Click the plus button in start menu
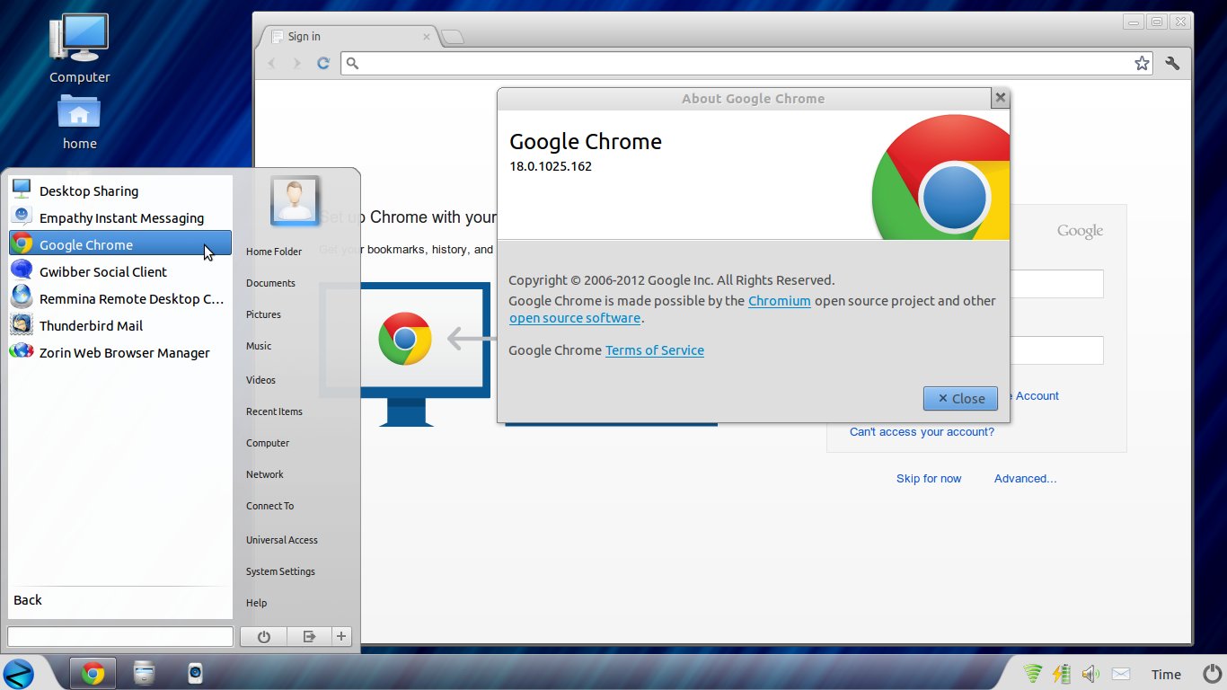1227x690 pixels. [341, 636]
